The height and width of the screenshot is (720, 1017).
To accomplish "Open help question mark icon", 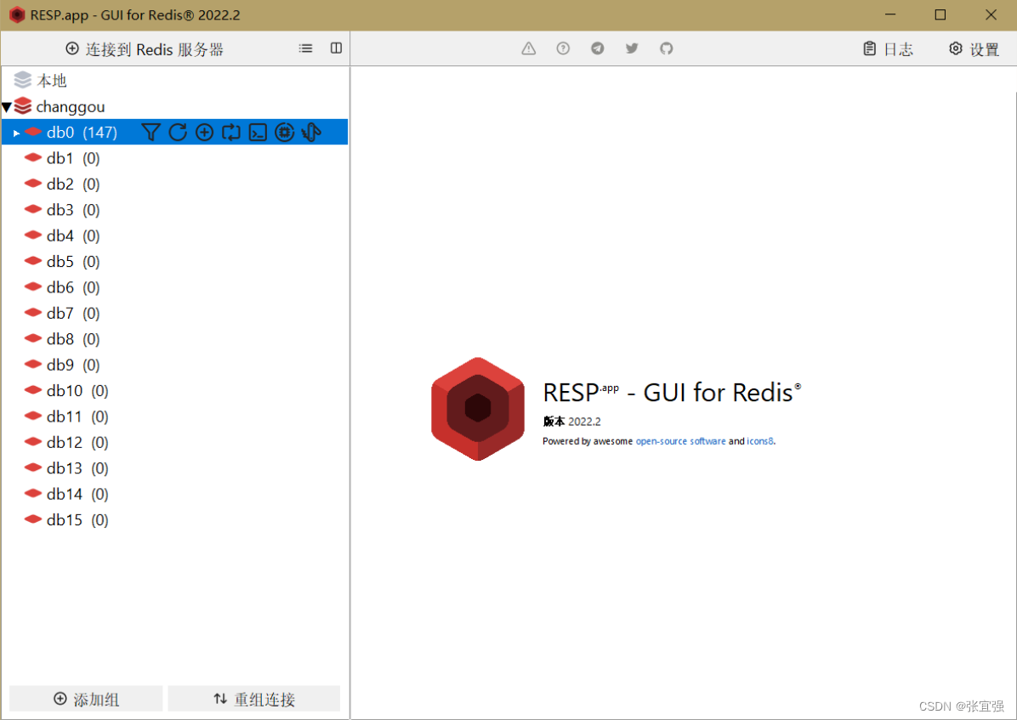I will coord(563,48).
